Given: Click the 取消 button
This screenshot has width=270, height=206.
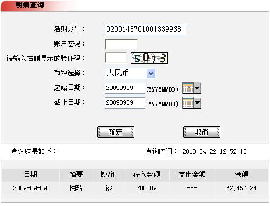Looking at the screenshot, I should click(202, 132).
